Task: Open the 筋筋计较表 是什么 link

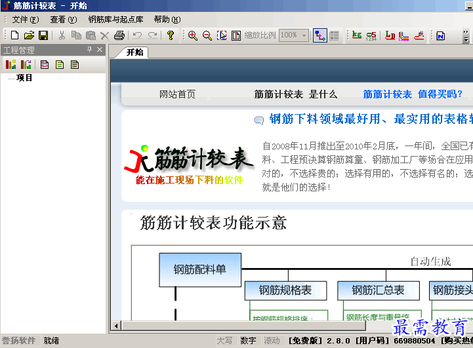Action: (296, 94)
